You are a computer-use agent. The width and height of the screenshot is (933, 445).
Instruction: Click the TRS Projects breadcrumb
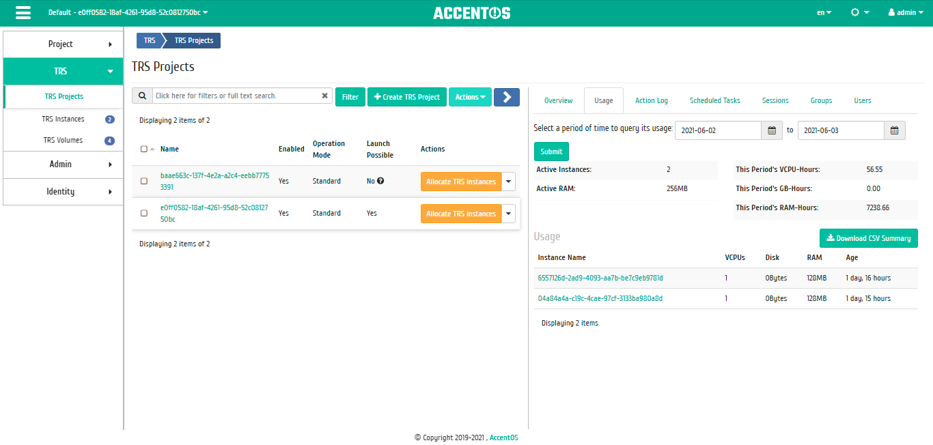click(x=194, y=40)
